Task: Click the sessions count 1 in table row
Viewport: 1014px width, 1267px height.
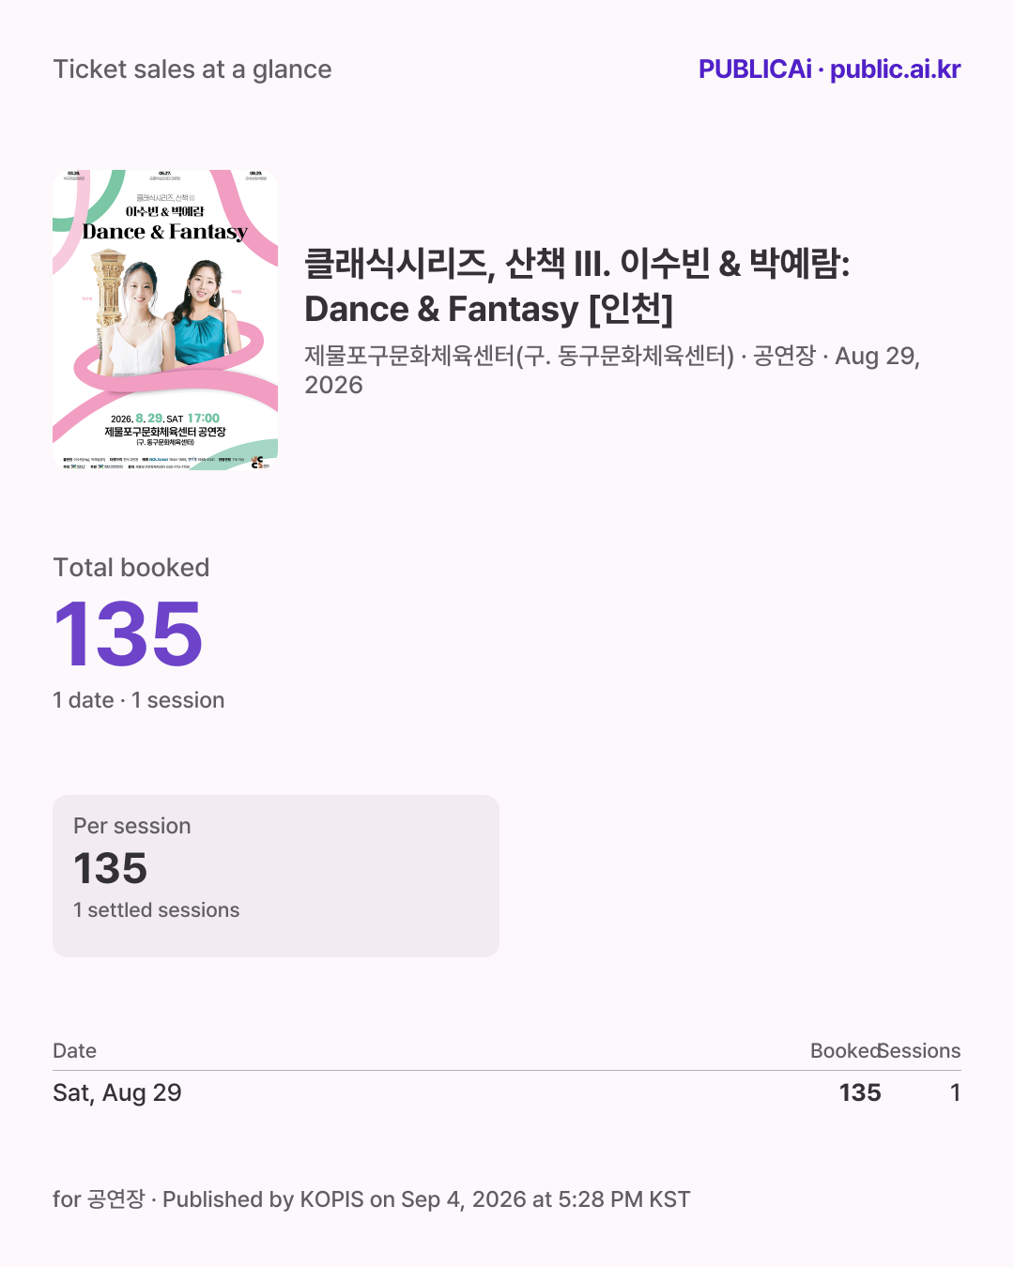Action: click(955, 1092)
